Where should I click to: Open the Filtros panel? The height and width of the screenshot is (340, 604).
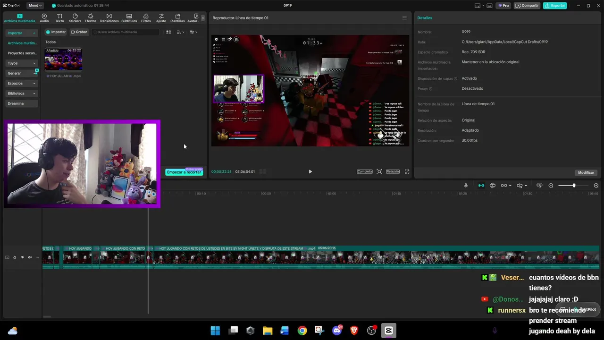146,18
